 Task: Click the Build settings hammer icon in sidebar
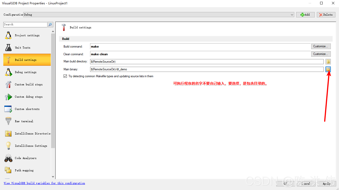[x=8, y=60]
